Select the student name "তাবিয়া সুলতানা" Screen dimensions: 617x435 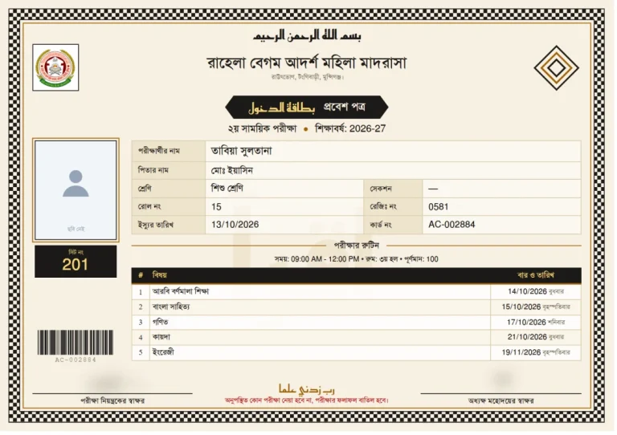[x=241, y=151]
